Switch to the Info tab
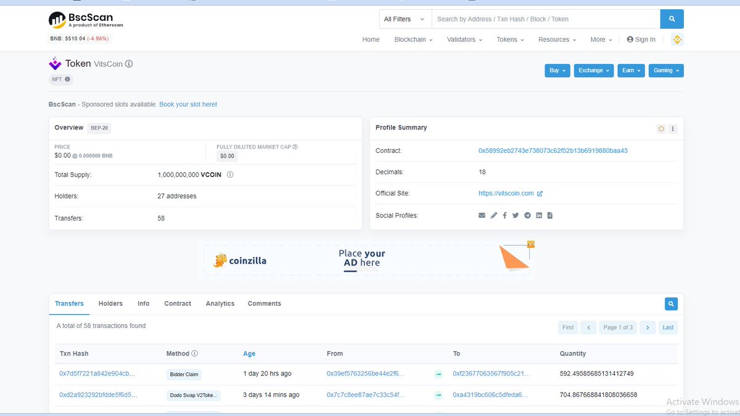 (143, 304)
